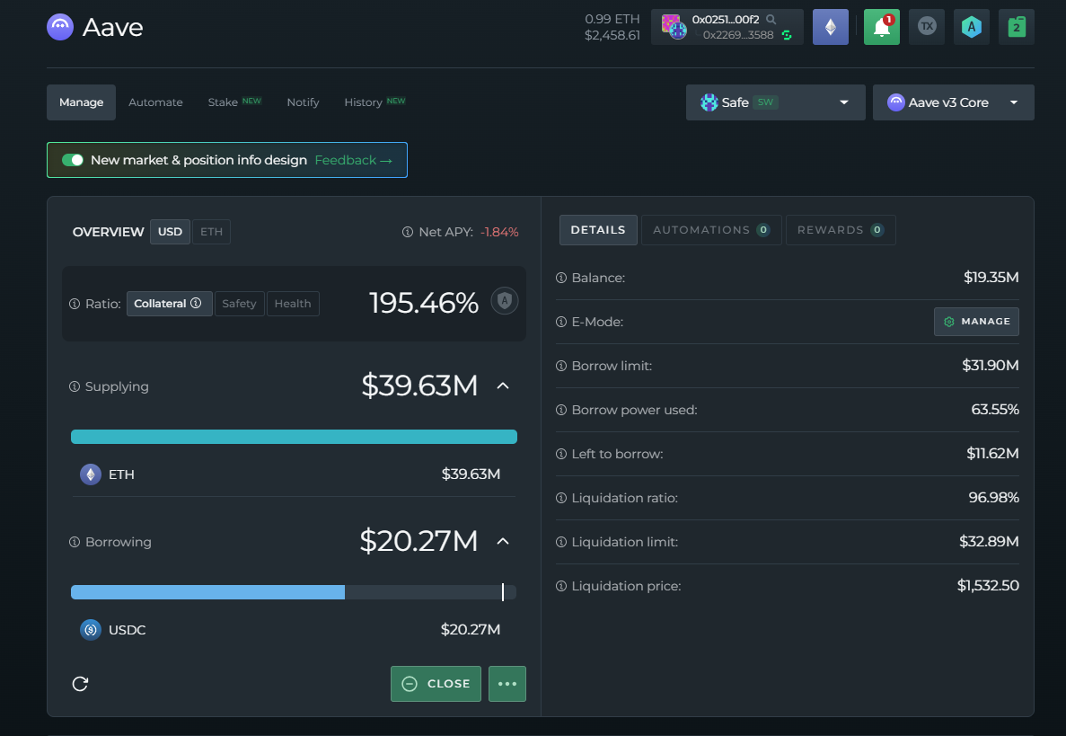
Task: Switch overview currency to ETH
Action: pos(211,232)
